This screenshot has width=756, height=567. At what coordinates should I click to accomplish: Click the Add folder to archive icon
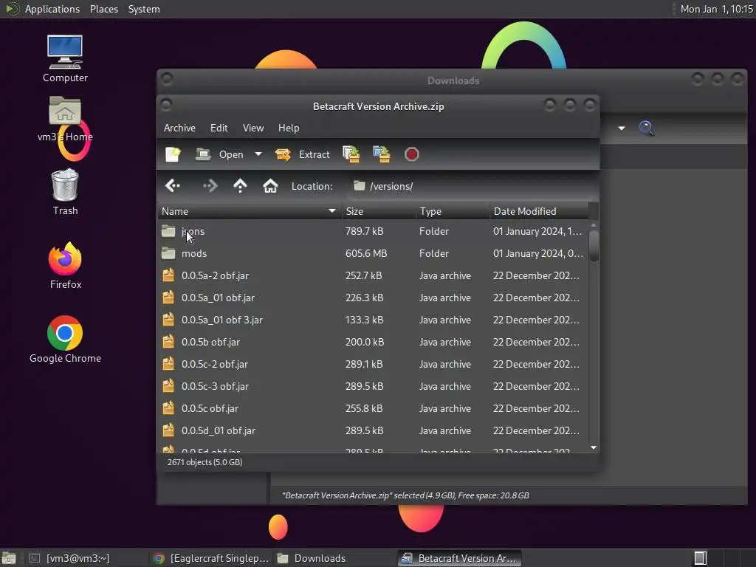click(x=382, y=154)
